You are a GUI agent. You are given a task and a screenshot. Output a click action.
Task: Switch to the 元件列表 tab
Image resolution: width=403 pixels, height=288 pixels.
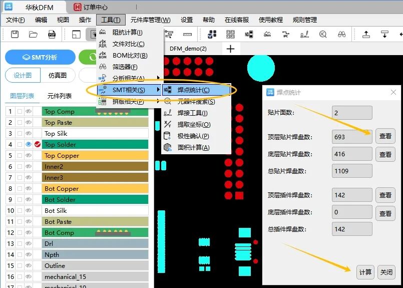pos(59,96)
